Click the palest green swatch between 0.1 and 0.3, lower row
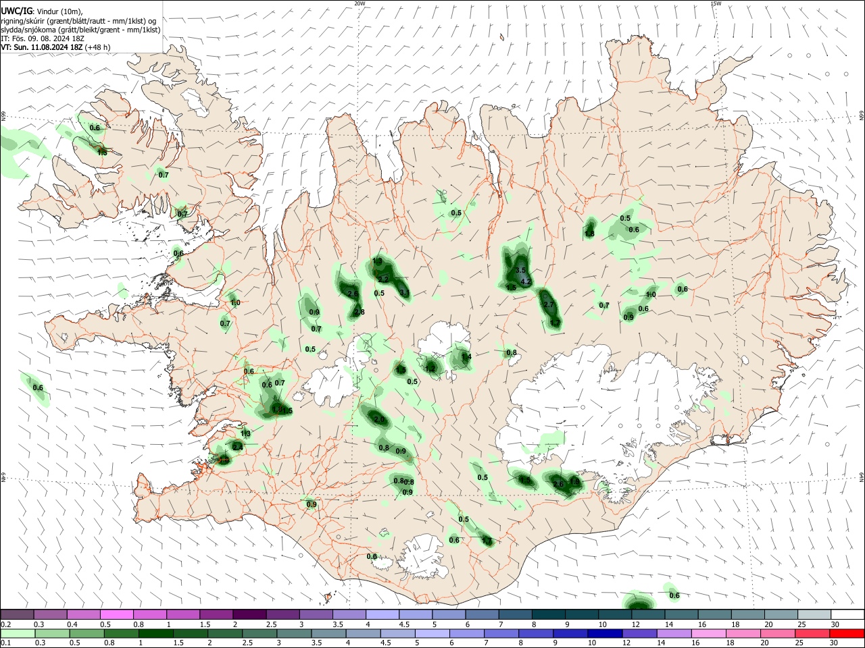 18,633
